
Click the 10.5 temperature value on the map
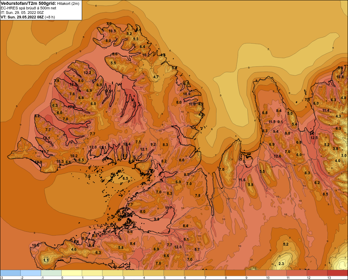[112, 31]
